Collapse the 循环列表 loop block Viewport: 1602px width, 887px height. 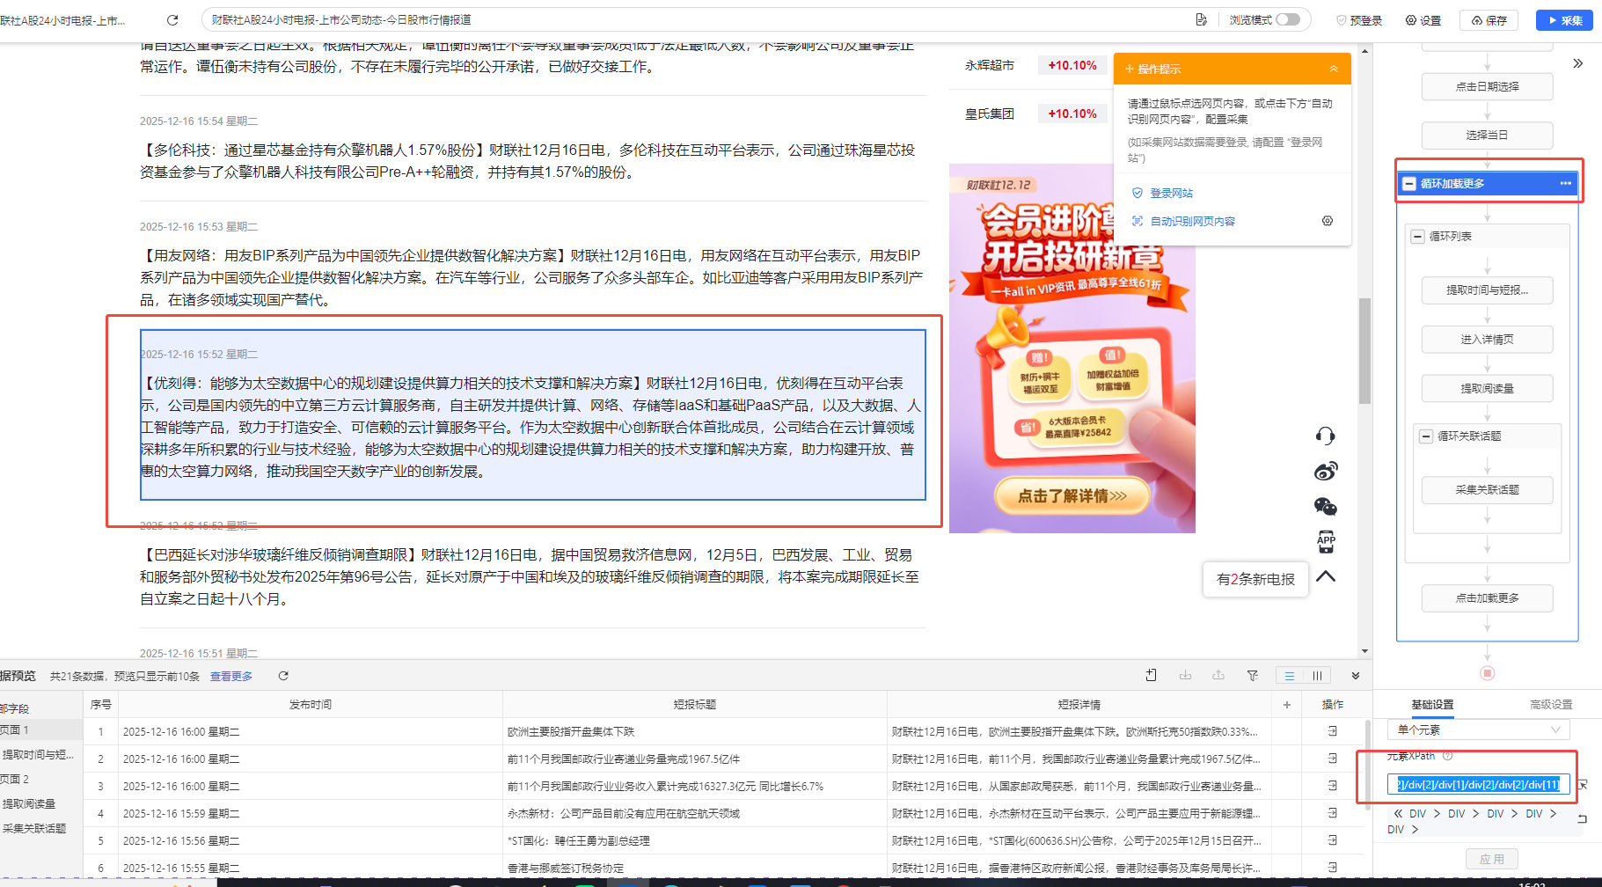pyautogui.click(x=1417, y=237)
